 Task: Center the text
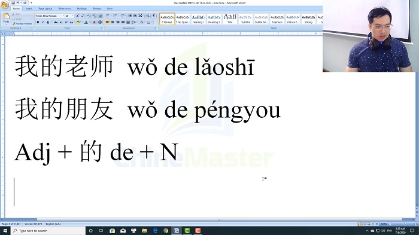[113, 23]
